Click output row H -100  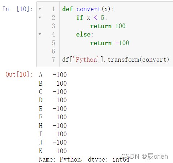(53, 126)
